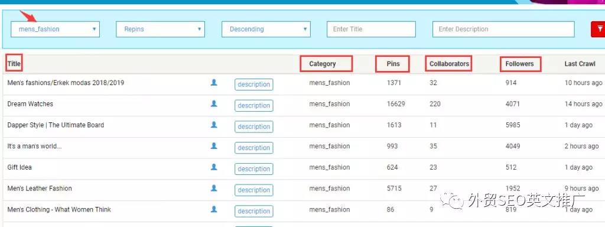Sort table by Pins column header
The width and height of the screenshot is (605, 227).
tap(393, 64)
